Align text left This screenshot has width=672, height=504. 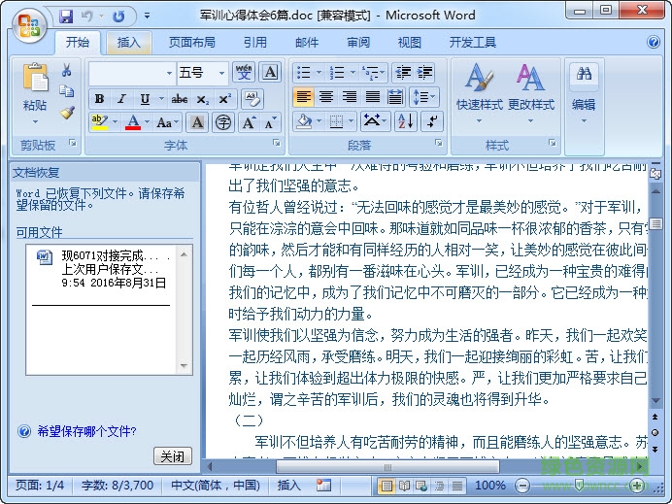303,97
